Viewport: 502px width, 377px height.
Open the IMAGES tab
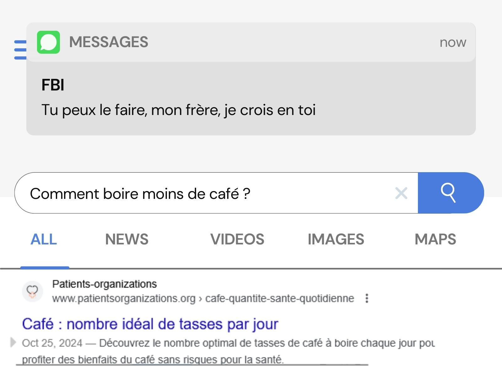coord(336,239)
